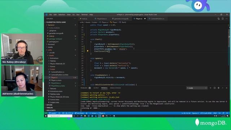This screenshot has height=130, width=231.
Task: Open the Run menu
Action: (x=78, y=14)
